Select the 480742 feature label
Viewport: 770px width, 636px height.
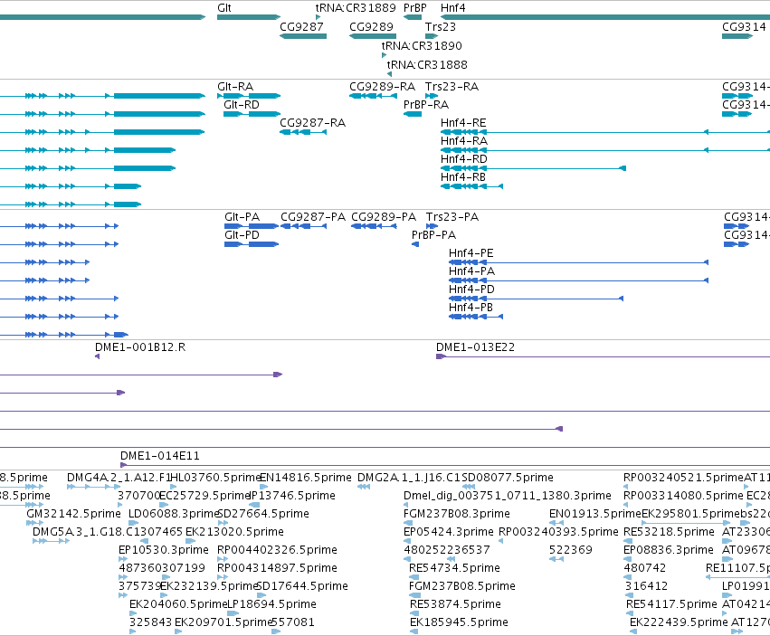click(x=645, y=568)
